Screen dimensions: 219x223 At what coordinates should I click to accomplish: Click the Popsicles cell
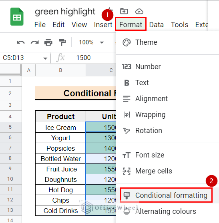60,148
